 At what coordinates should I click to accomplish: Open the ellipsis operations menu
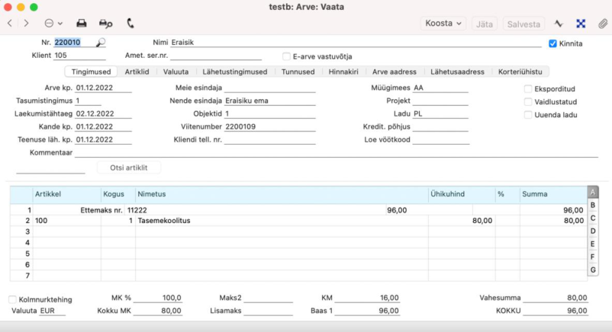coord(53,24)
